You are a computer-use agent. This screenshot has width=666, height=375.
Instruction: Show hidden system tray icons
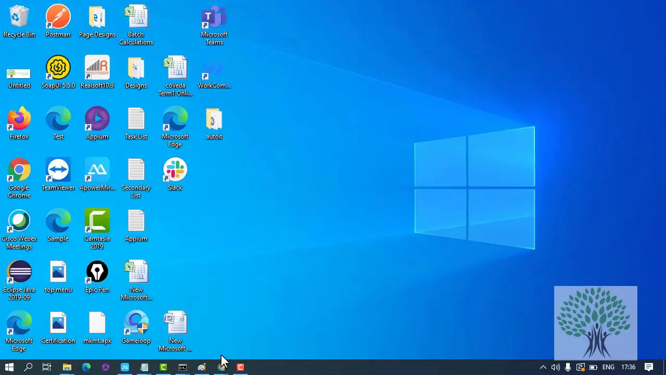[543, 367]
